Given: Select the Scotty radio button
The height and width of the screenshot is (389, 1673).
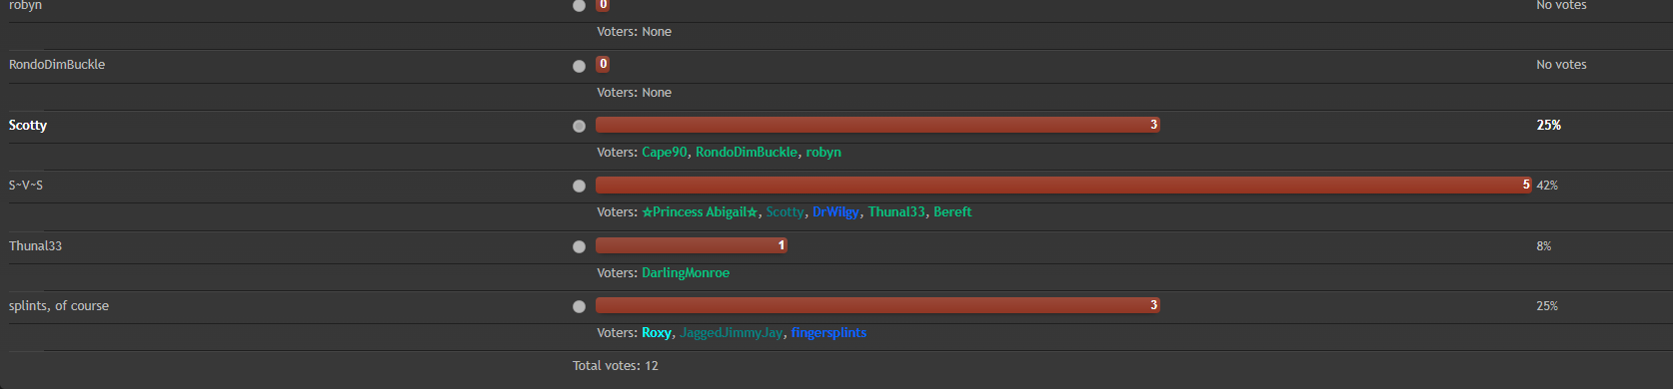Looking at the screenshot, I should [x=579, y=126].
